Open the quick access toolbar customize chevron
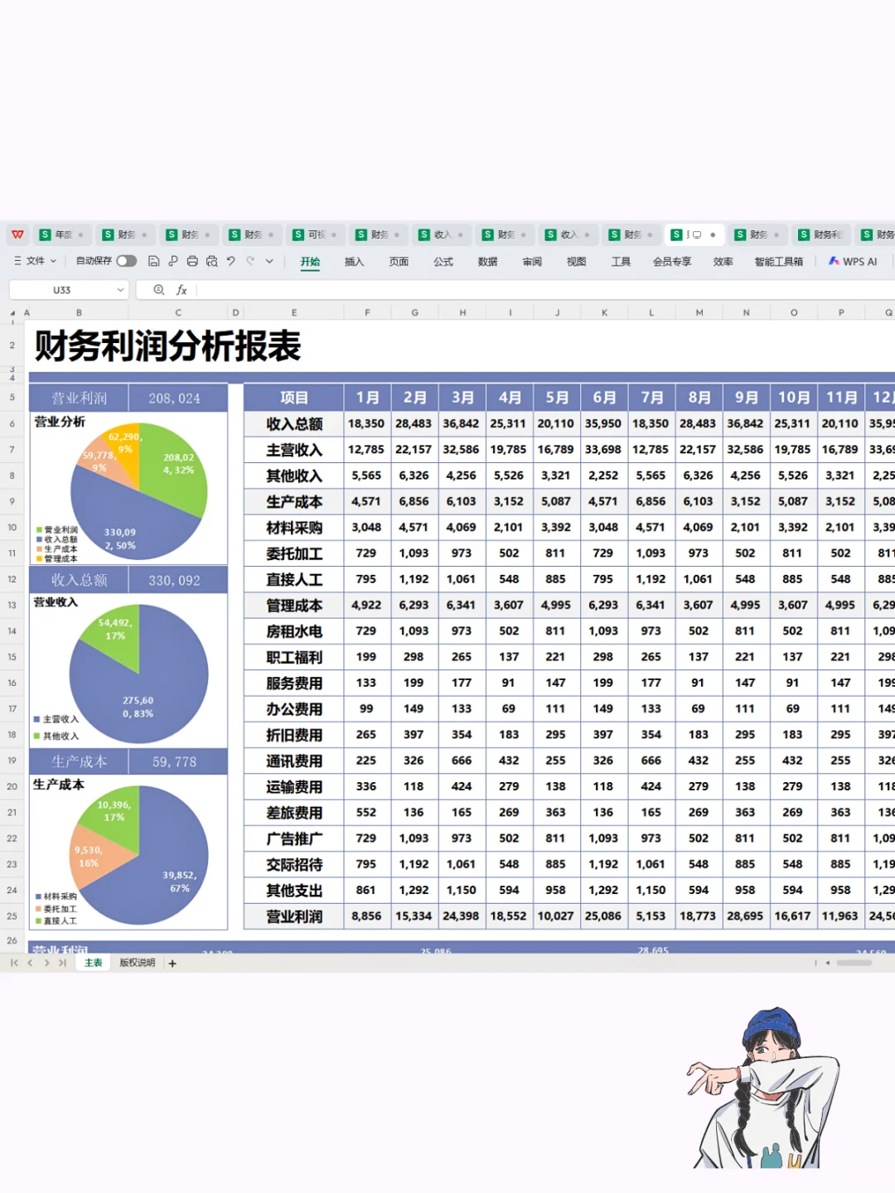 pyautogui.click(x=268, y=261)
